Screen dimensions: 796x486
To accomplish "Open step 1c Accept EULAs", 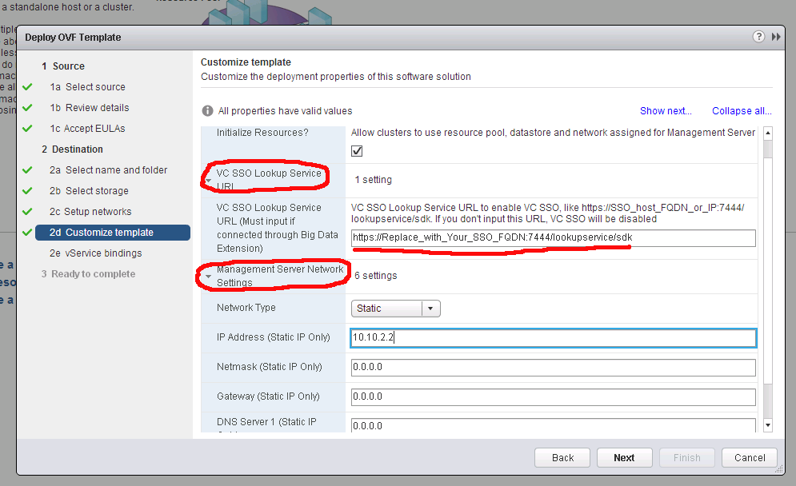I will (x=95, y=129).
